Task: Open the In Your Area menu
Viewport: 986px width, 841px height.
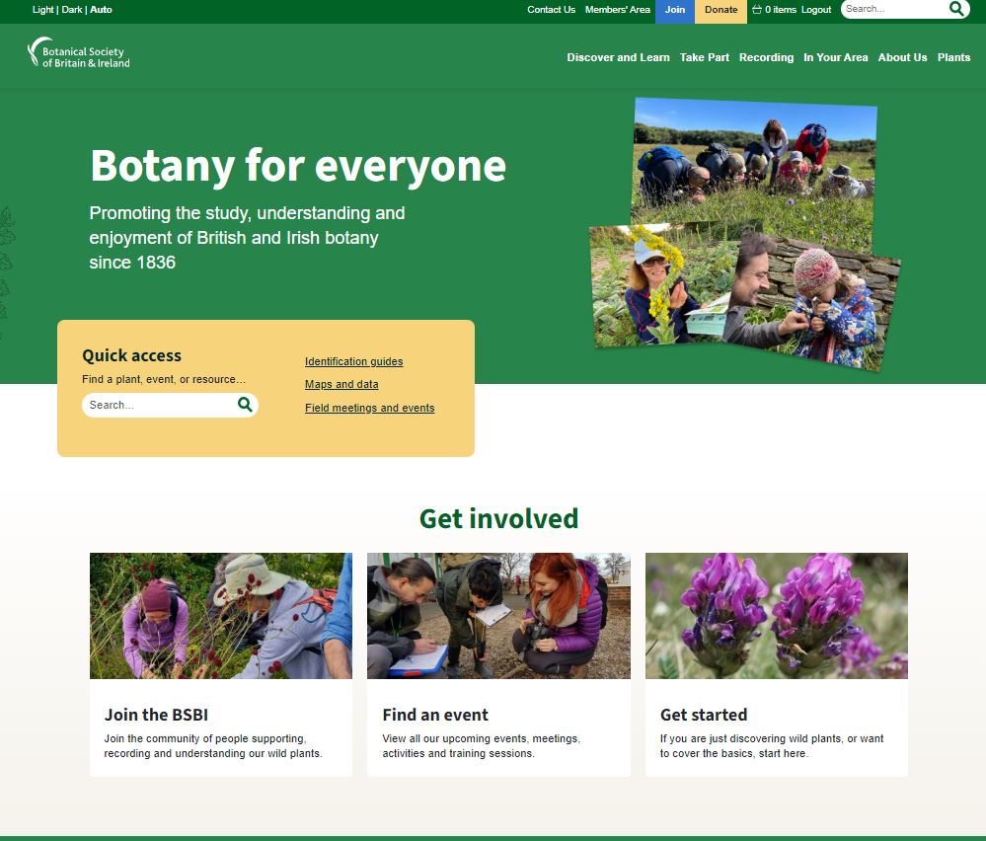Action: pyautogui.click(x=835, y=57)
